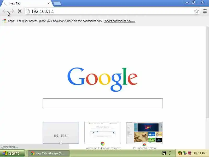
Task: Go back with the back arrow
Action: (4, 11)
